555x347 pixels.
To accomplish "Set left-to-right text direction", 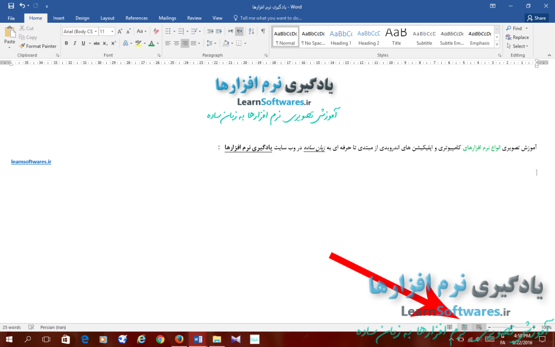I will 231,31.
